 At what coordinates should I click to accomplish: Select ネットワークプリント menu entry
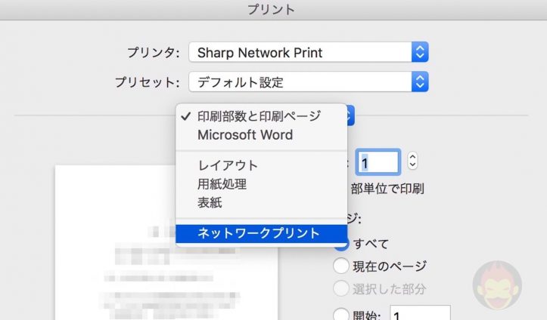click(261, 233)
